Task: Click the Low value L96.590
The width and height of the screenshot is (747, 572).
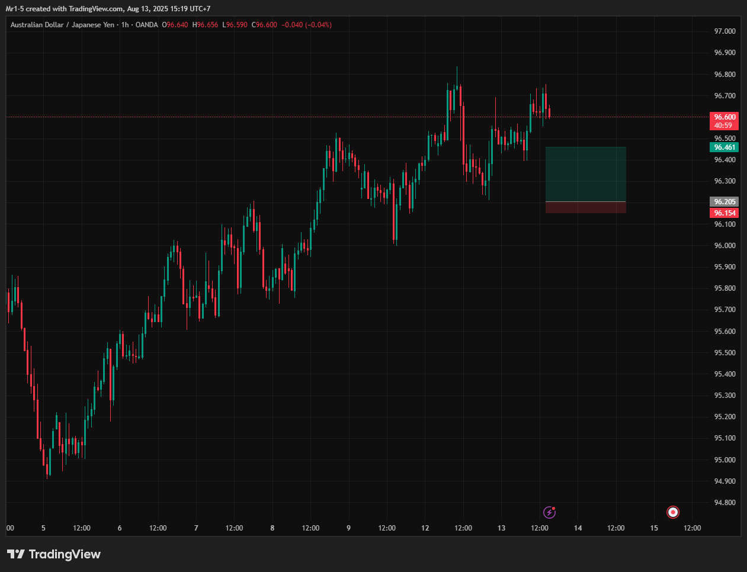Action: point(235,25)
